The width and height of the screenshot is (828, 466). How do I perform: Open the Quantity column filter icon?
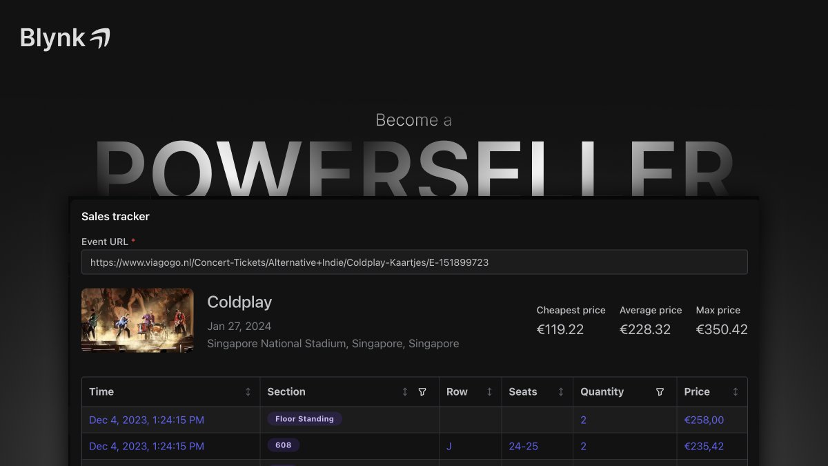660,391
